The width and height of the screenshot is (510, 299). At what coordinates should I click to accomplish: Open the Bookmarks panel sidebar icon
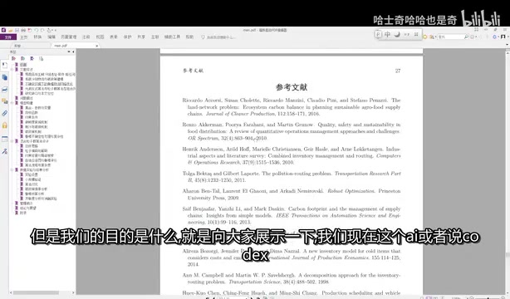tap(4, 65)
